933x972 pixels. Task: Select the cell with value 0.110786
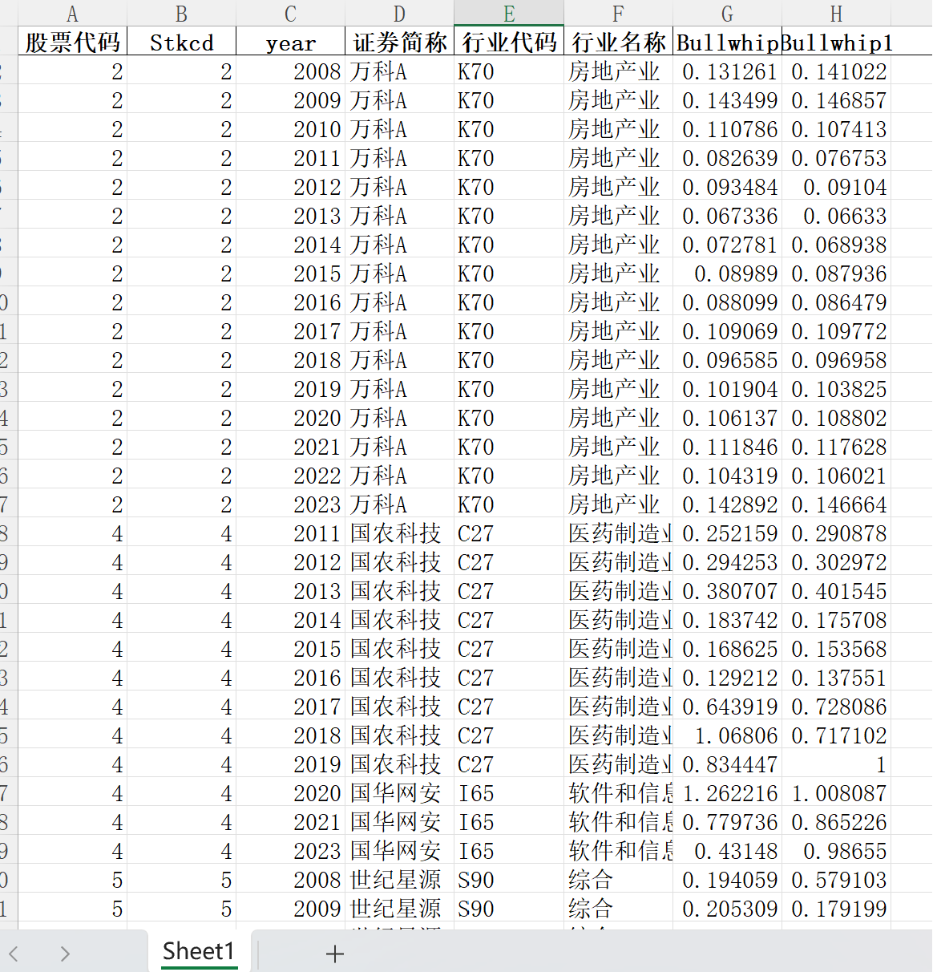(x=727, y=129)
